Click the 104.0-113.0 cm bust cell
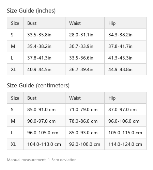The height and width of the screenshot is (170, 153). (44, 144)
